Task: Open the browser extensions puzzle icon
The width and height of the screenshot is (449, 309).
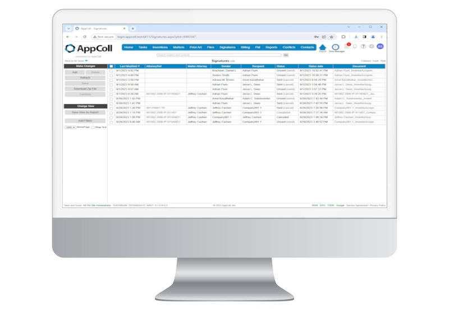Action: click(343, 36)
